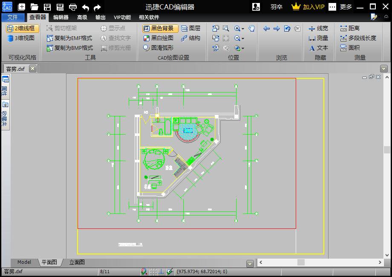Switch to the 查看器 ribbon tab
The height and width of the screenshot is (277, 392).
coord(38,17)
